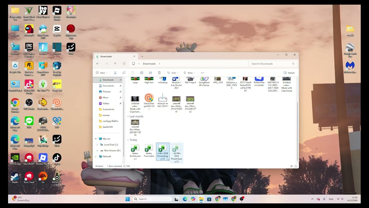This screenshot has width=369, height=208.
Task: Click the Cut scissors icon in toolbar
Action: (x=115, y=73)
